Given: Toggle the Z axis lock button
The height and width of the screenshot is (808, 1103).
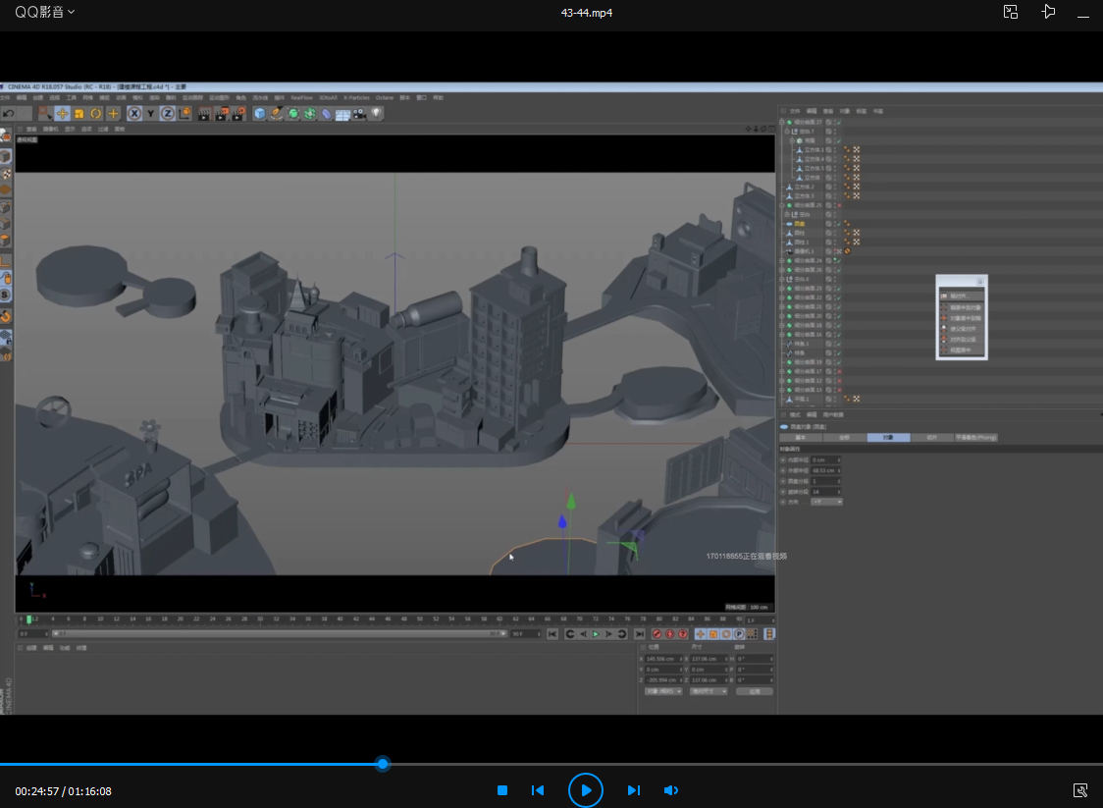Looking at the screenshot, I should point(168,114).
